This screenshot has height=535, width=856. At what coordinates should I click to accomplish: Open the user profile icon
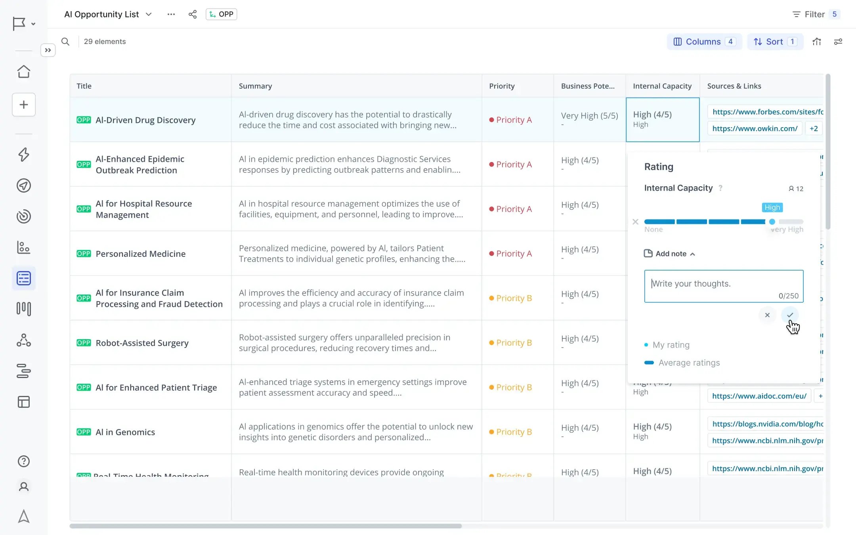24,487
